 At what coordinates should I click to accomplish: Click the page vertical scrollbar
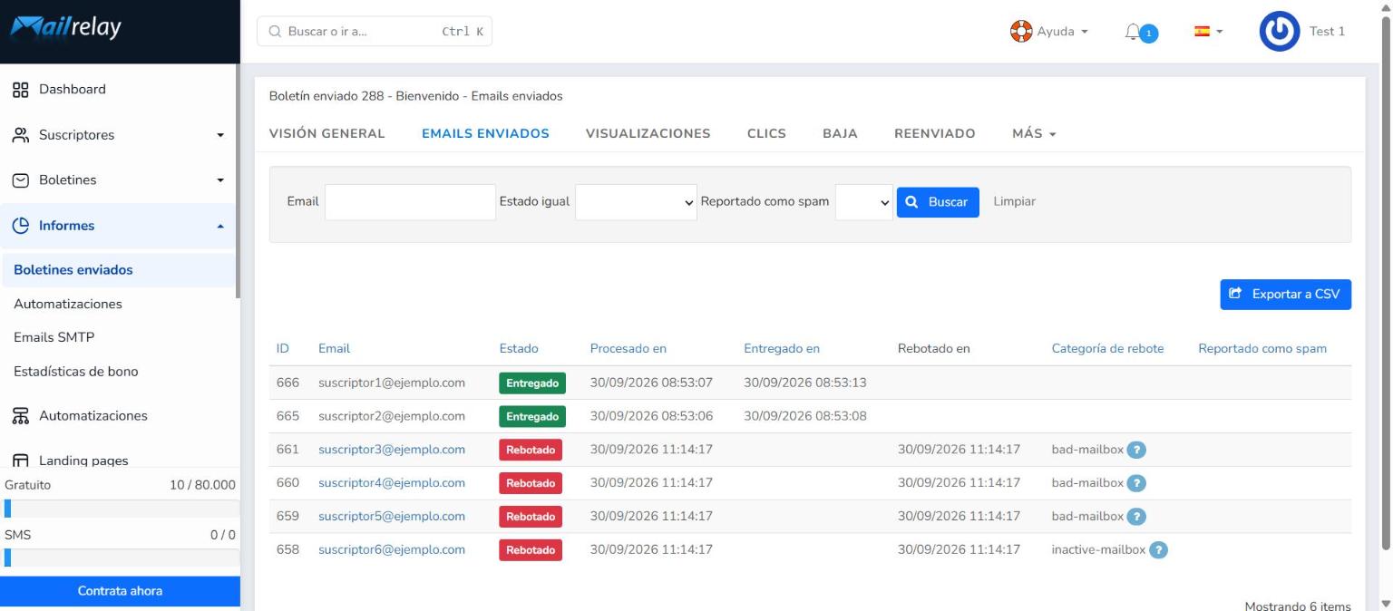1385,283
